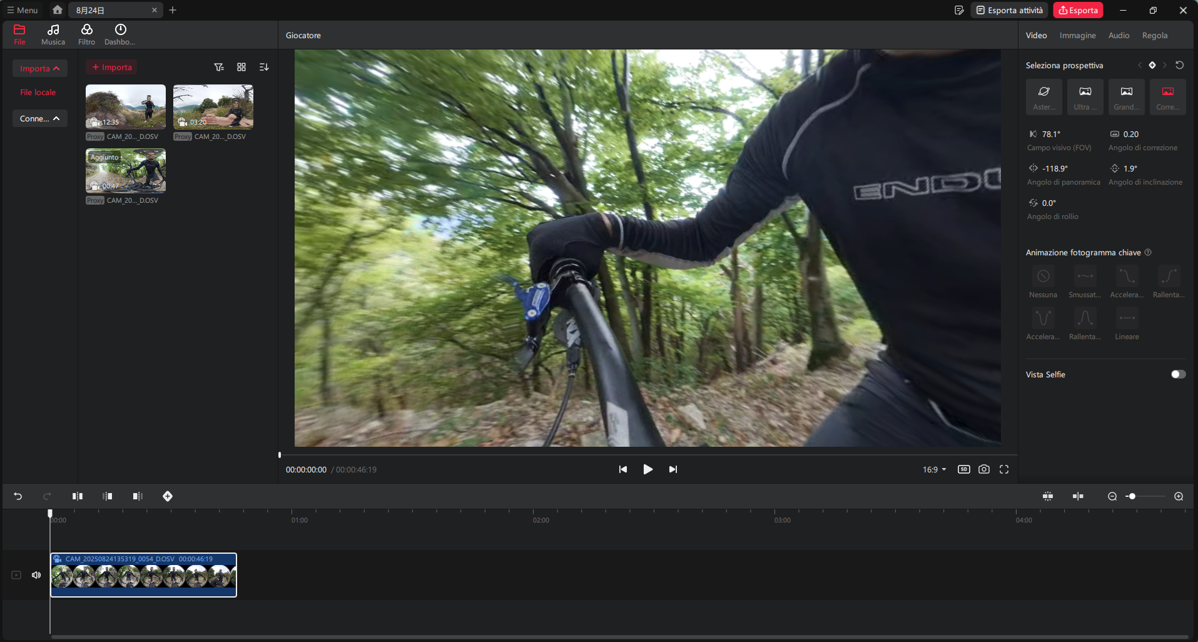Zoom out the timeline
The image size is (1198, 642).
click(x=1112, y=496)
